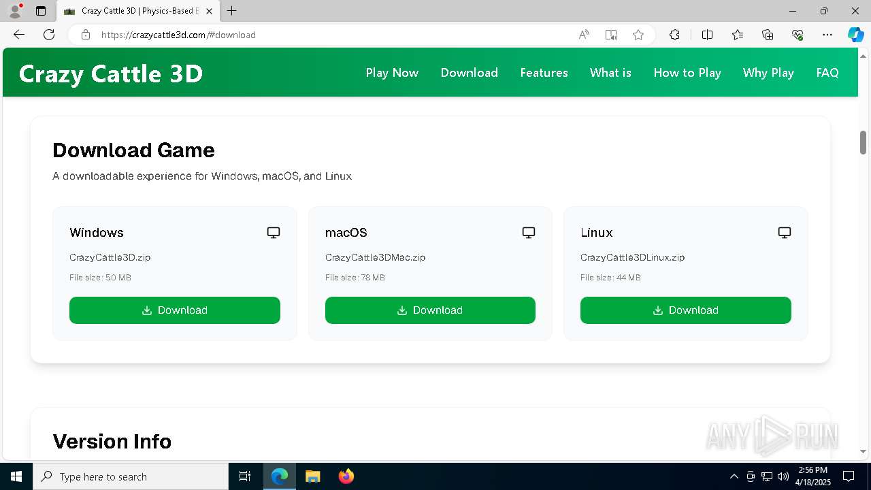
Task: Click scrollbar down arrow
Action: click(x=863, y=451)
